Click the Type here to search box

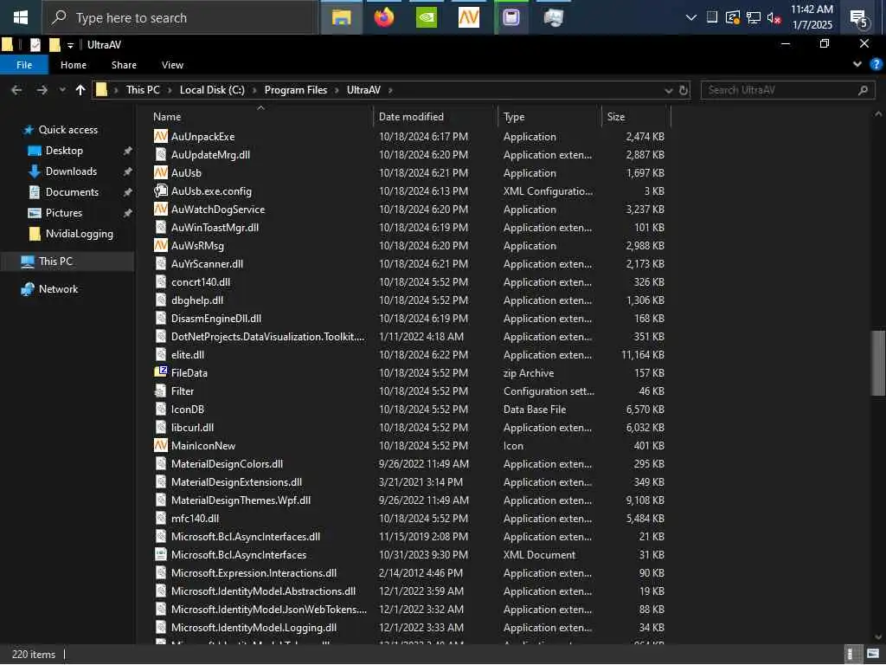[180, 17]
